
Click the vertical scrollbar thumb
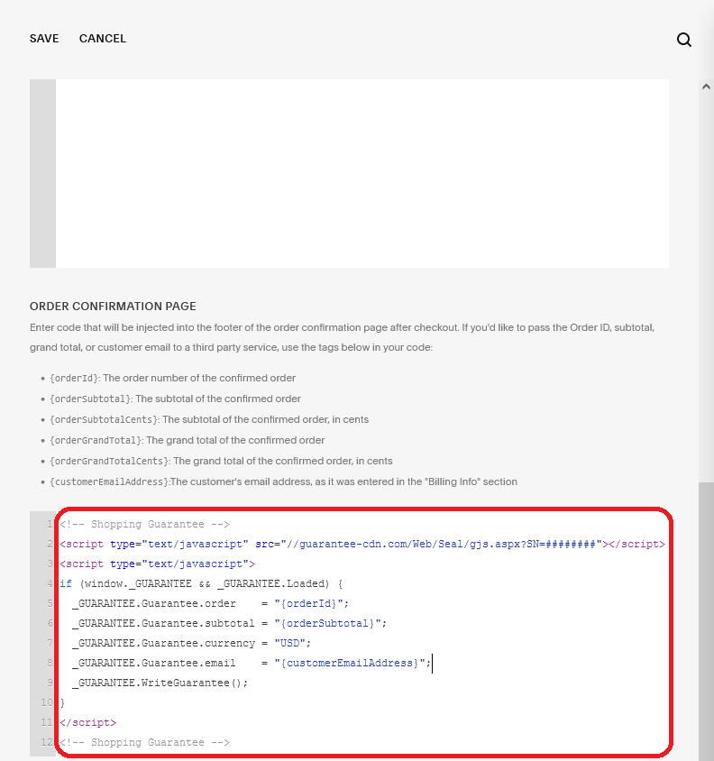pyautogui.click(x=706, y=621)
